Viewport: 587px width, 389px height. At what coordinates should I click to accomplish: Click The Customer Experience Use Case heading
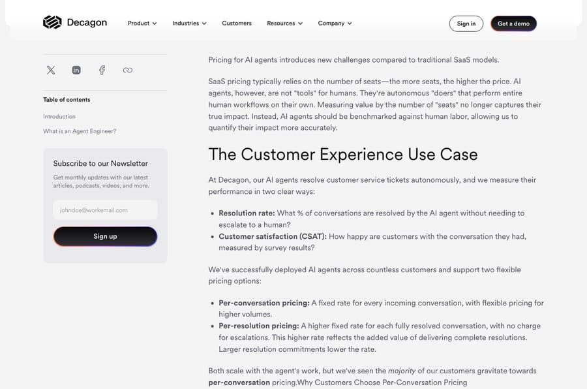point(343,155)
